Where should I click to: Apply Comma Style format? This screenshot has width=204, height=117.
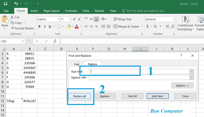pyautogui.click(x=160, y=27)
